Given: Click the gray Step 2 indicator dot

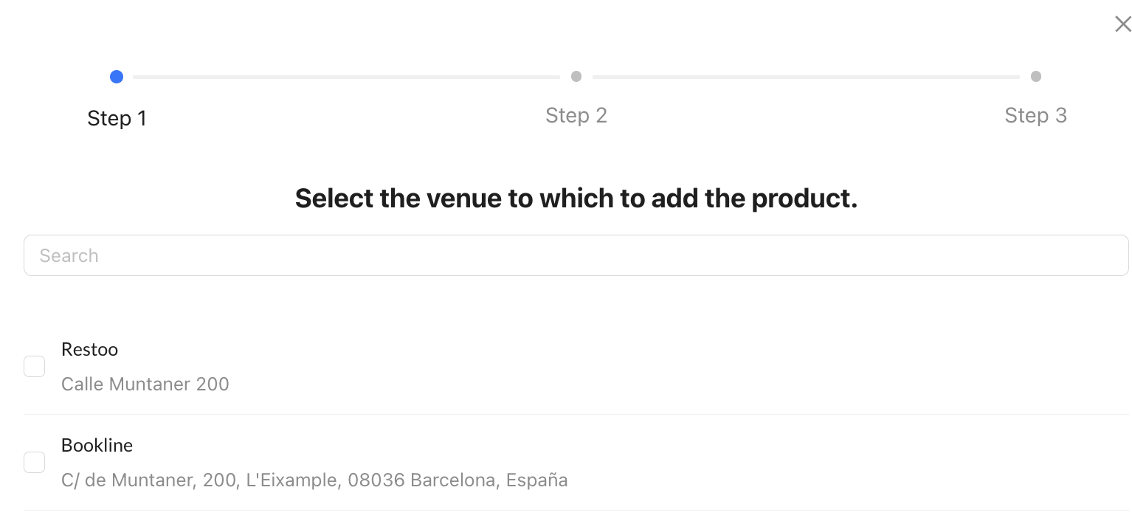Looking at the screenshot, I should point(576,77).
